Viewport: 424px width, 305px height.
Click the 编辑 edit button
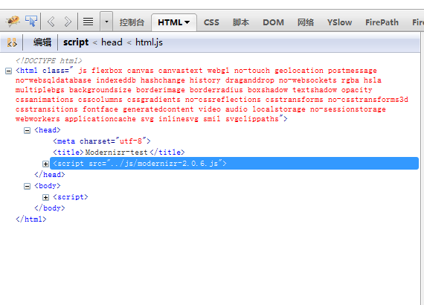click(42, 42)
